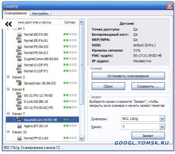
Task: Collapse the Канал 7 tree group
Action: click(8, 113)
